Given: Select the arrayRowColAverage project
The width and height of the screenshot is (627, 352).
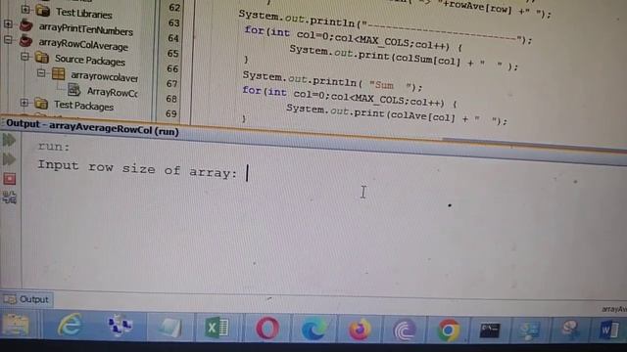Looking at the screenshot, I should (83, 44).
